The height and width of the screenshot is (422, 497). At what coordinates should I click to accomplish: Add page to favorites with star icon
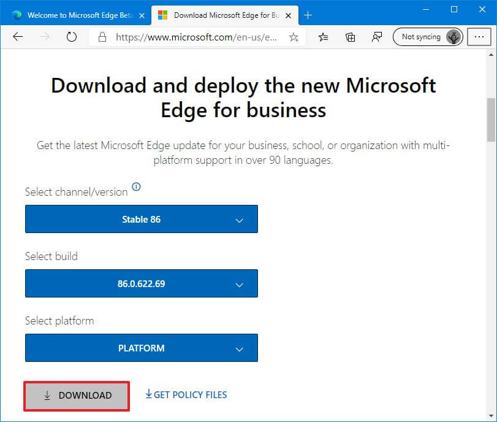tap(294, 37)
